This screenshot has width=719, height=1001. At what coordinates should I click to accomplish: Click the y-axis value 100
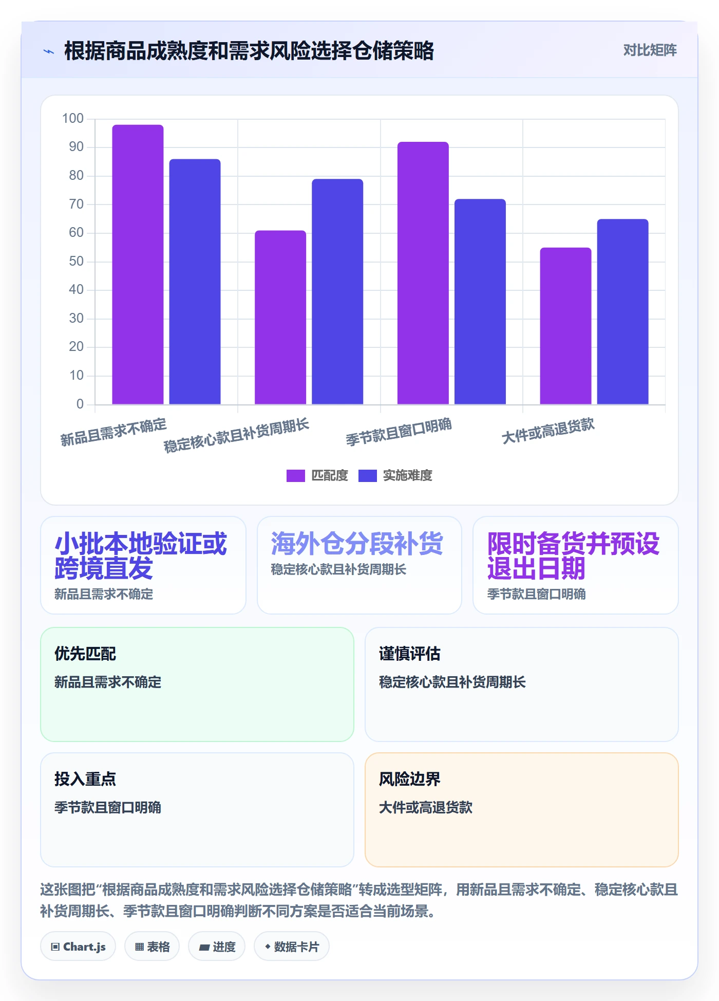tap(73, 118)
